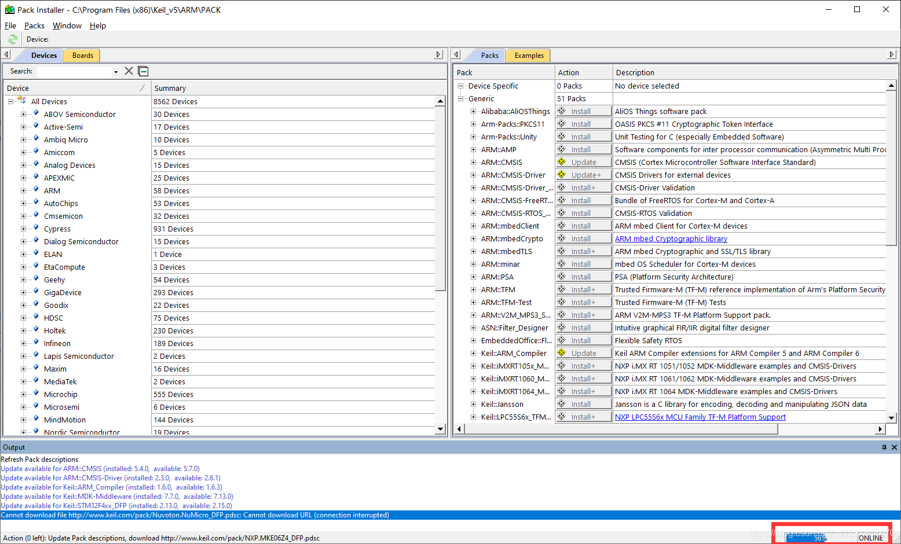
Task: Click the yellow update icon for ARM::CMSIS
Action: click(x=561, y=162)
